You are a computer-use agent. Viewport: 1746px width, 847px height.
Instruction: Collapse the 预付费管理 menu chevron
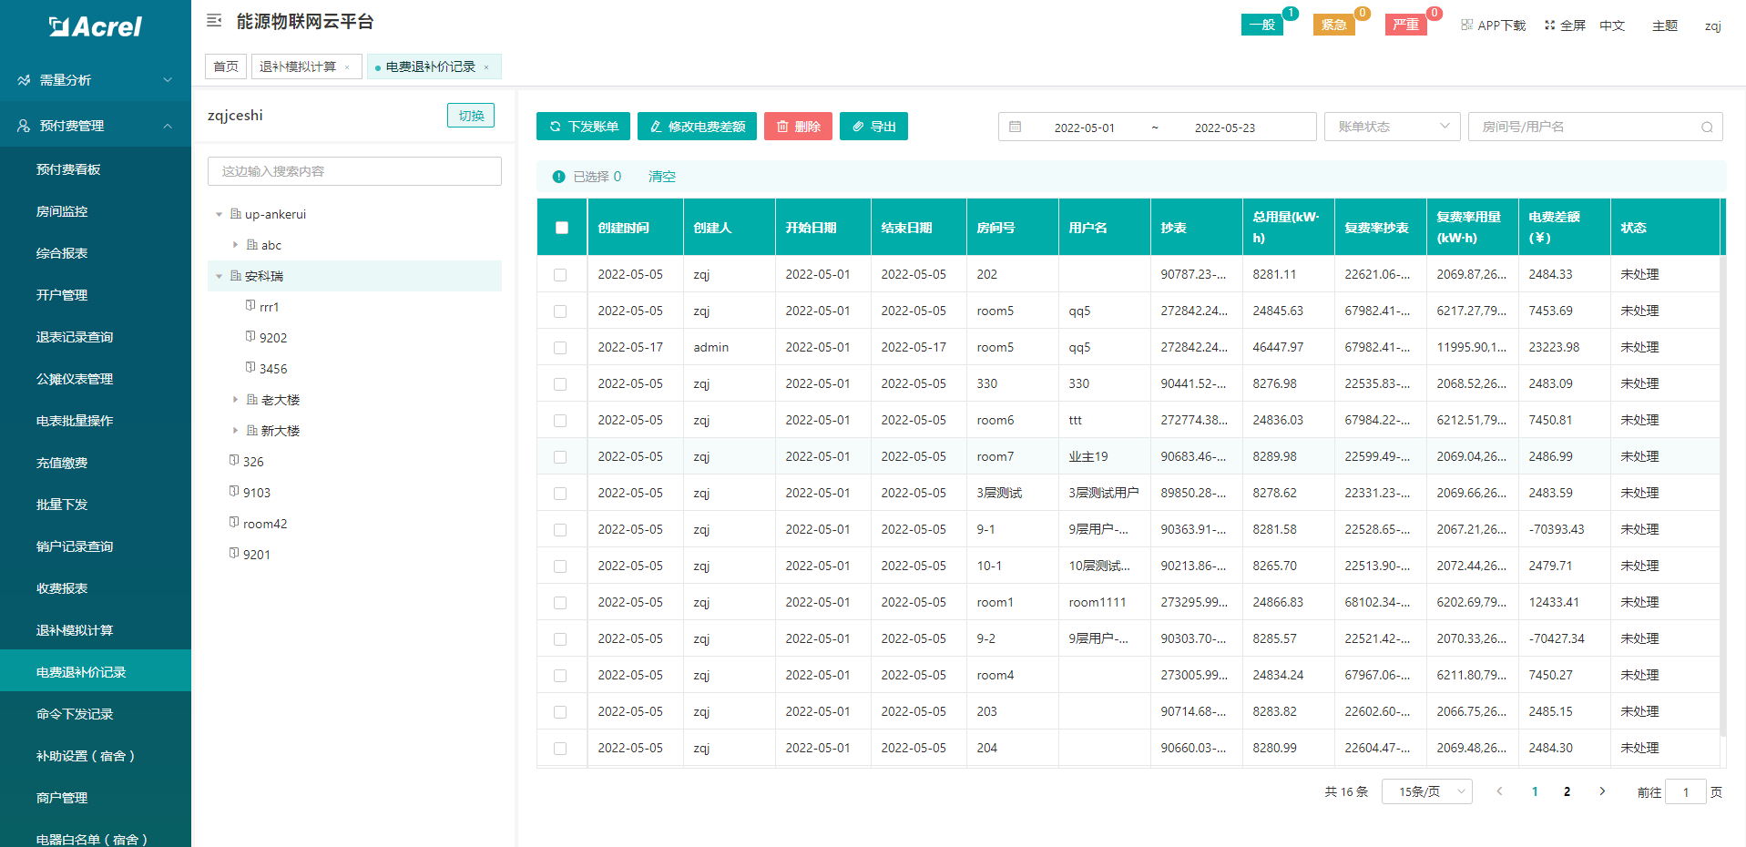tap(168, 126)
